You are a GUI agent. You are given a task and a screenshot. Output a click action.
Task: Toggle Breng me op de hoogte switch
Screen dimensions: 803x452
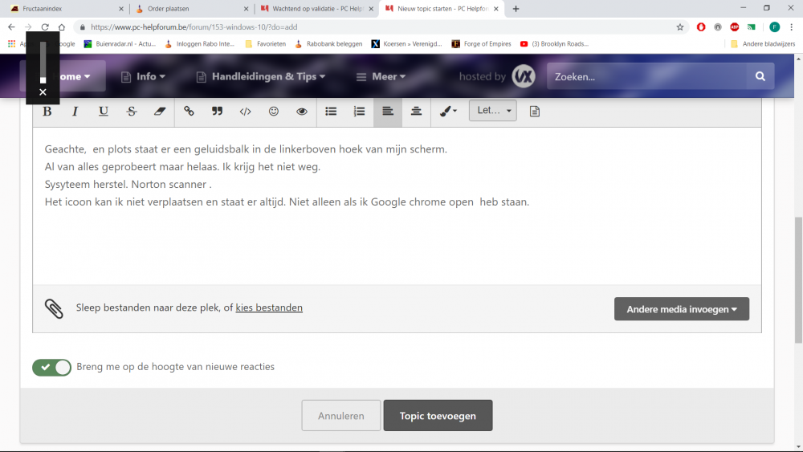pyautogui.click(x=51, y=367)
